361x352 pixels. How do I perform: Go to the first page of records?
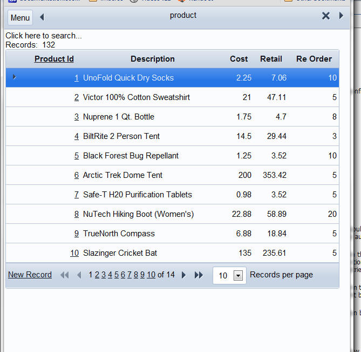(x=64, y=275)
